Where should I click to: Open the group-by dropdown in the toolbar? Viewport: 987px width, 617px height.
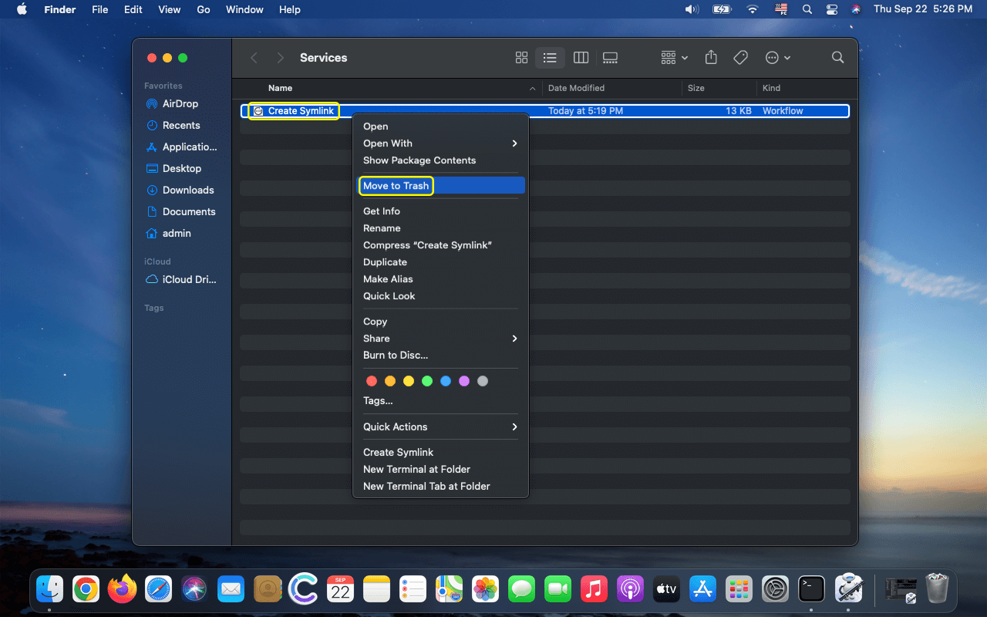pyautogui.click(x=673, y=57)
